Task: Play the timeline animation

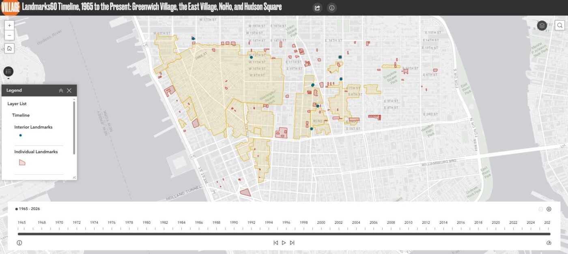Action: click(284, 243)
